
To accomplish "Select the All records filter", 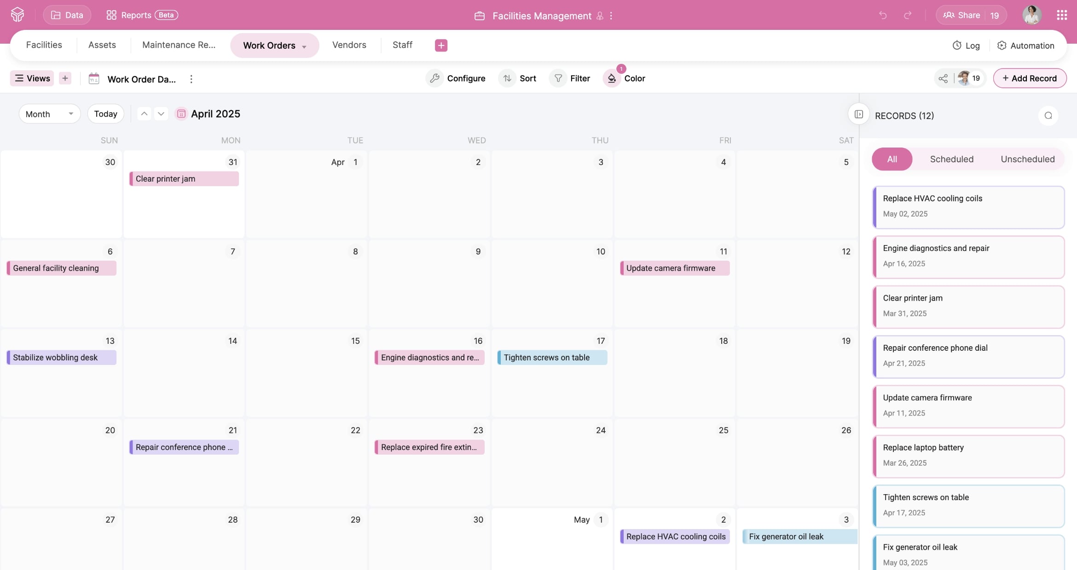I will pos(892,159).
